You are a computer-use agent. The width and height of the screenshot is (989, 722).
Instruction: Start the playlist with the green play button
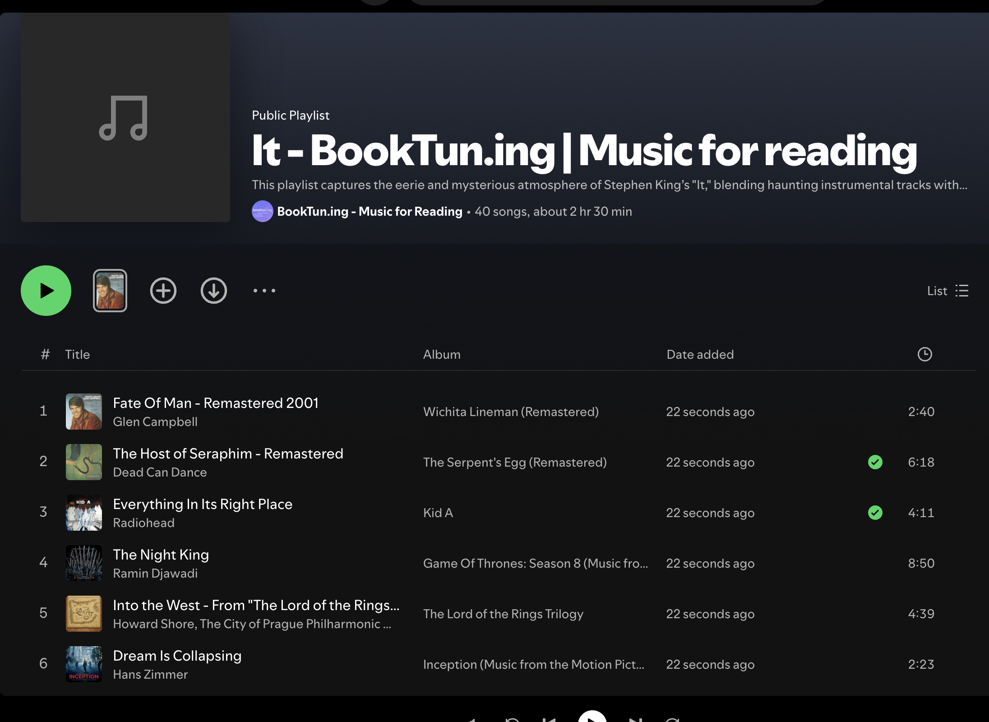click(x=46, y=291)
